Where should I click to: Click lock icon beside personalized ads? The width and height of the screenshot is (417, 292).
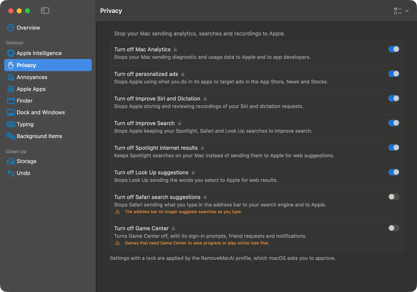pyautogui.click(x=183, y=74)
